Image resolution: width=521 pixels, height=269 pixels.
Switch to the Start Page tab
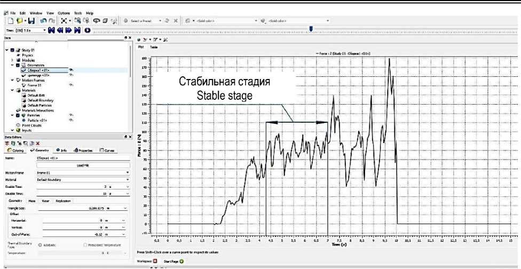point(173,262)
